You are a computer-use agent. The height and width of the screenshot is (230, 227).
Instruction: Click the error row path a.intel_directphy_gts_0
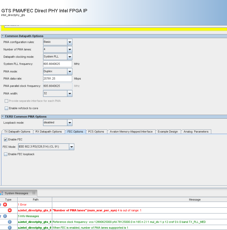coord(35,210)
